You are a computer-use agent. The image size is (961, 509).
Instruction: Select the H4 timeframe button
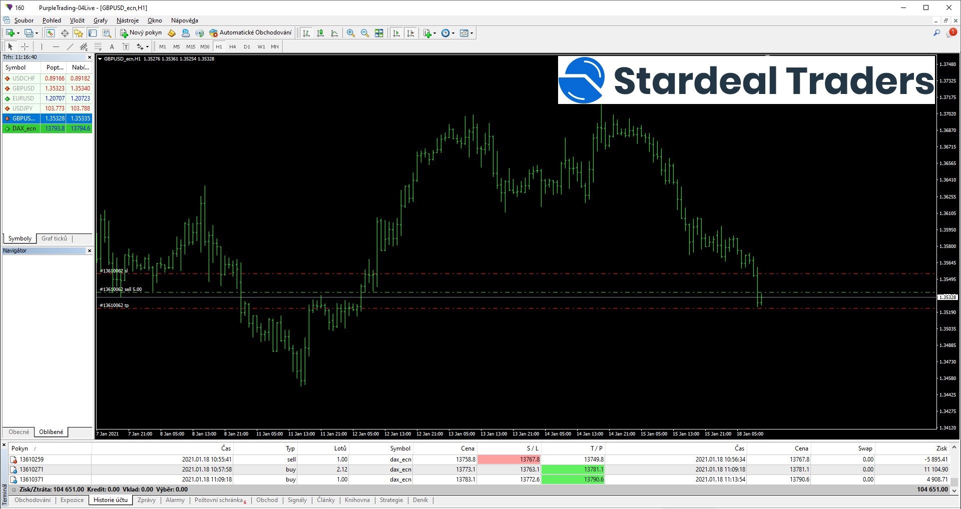click(x=232, y=46)
